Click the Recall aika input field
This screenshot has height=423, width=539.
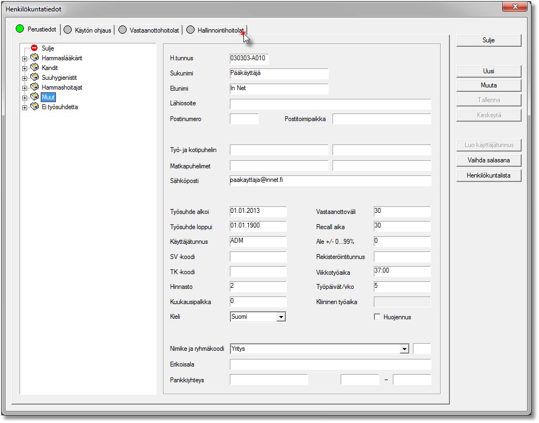(x=402, y=226)
